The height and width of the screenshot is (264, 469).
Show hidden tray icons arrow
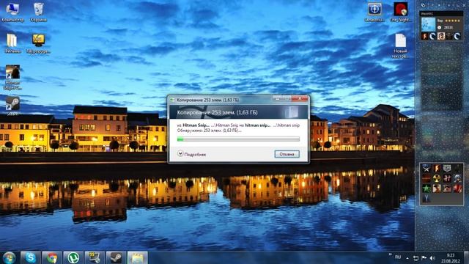pyautogui.click(x=407, y=257)
